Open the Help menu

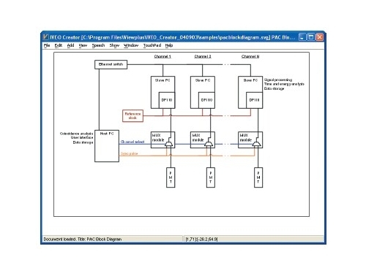[x=169, y=45]
